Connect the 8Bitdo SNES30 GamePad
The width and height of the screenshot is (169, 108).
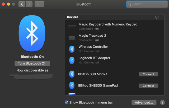point(148,86)
